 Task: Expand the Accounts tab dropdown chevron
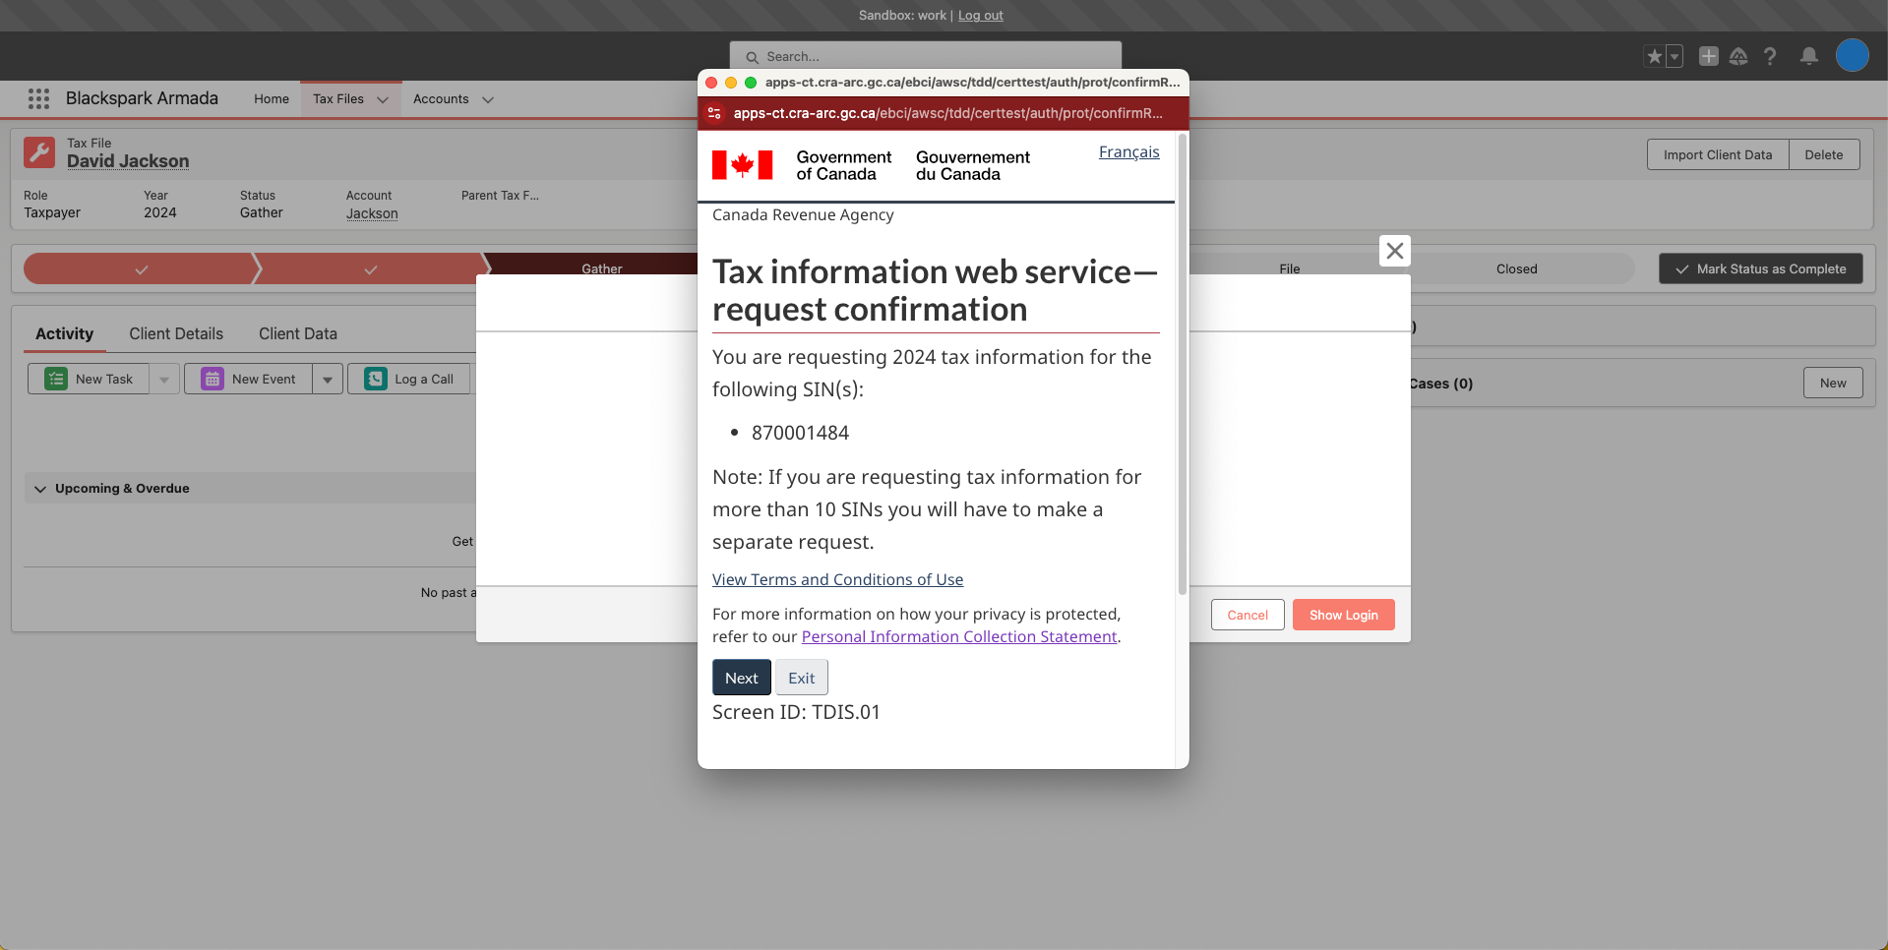[x=488, y=99]
